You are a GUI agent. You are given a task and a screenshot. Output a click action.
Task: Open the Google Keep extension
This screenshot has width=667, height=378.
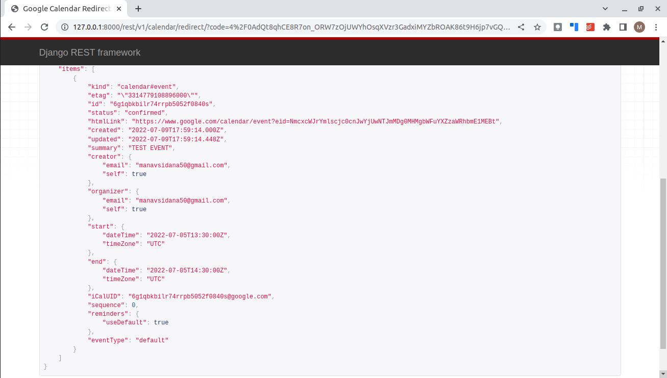pyautogui.click(x=558, y=27)
